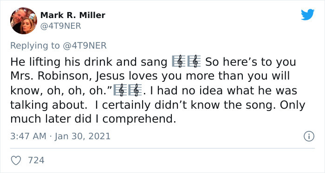Click musical score emoji just before "So here's"
This screenshot has height=173, width=325.
(x=194, y=62)
